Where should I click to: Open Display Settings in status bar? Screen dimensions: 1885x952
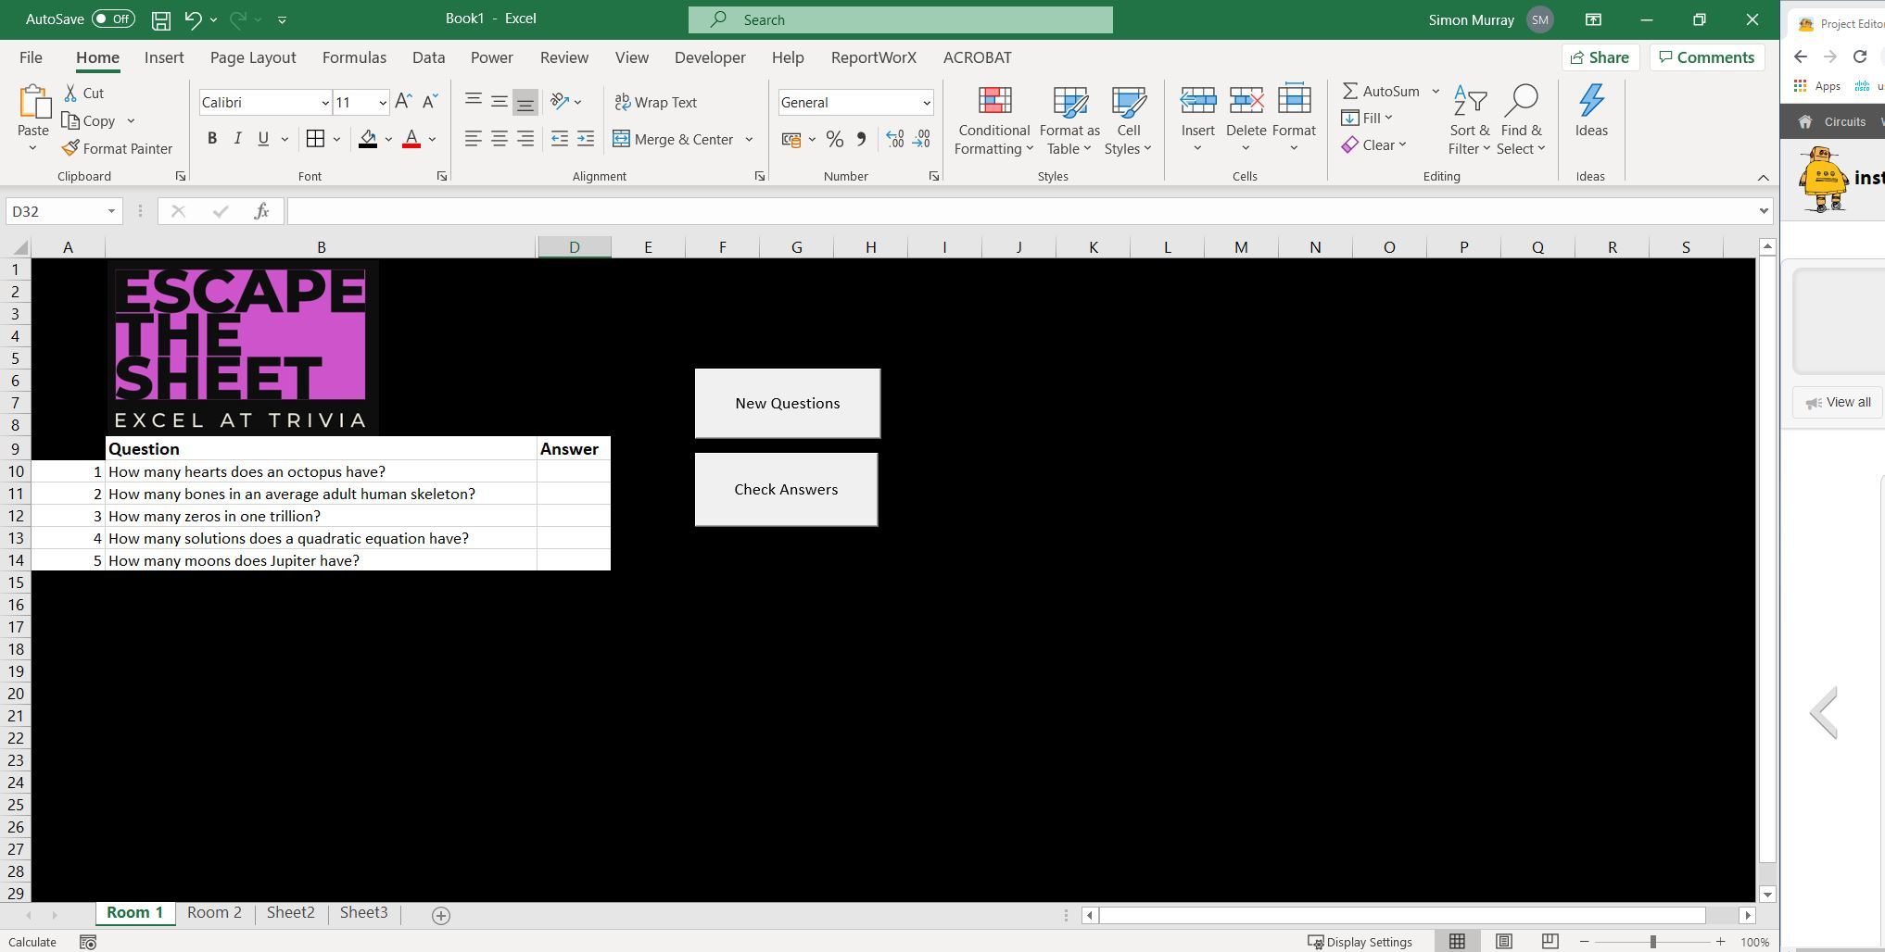coord(1360,942)
